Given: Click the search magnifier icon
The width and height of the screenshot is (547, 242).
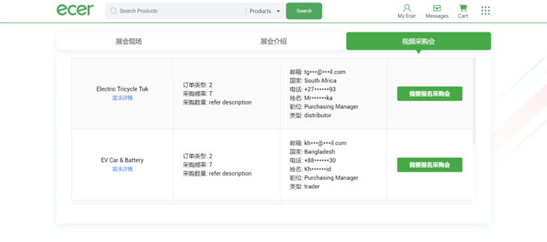Looking at the screenshot, I should pyautogui.click(x=113, y=11).
